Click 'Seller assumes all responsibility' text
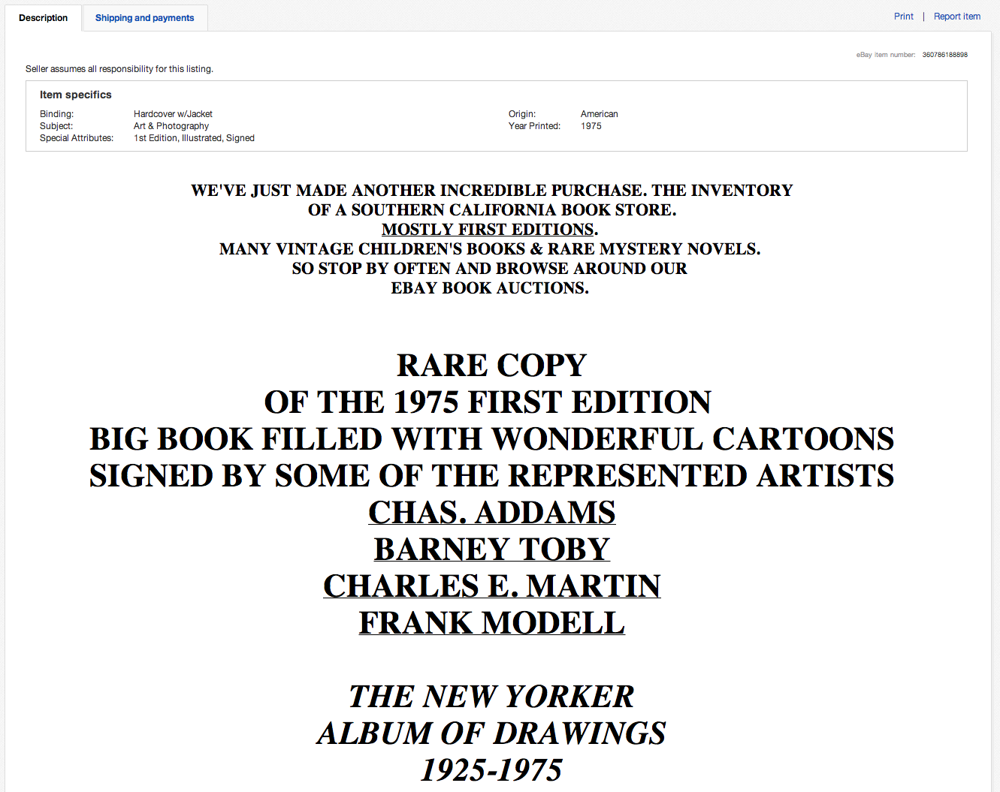 119,69
